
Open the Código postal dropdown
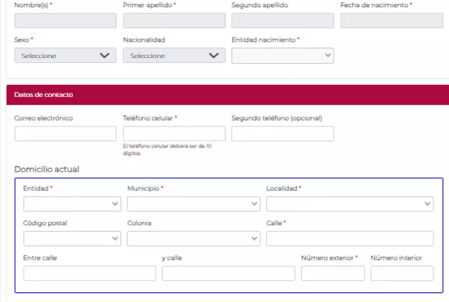coord(72,238)
